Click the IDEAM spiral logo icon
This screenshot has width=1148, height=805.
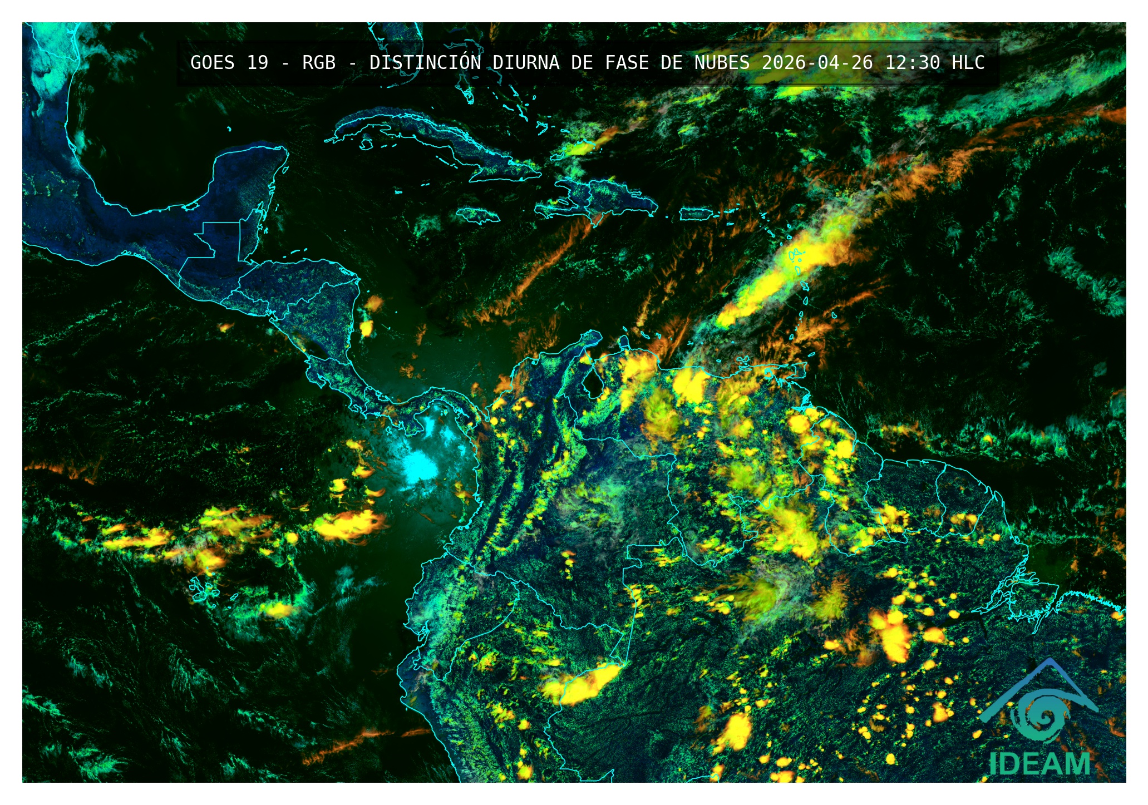(1039, 718)
